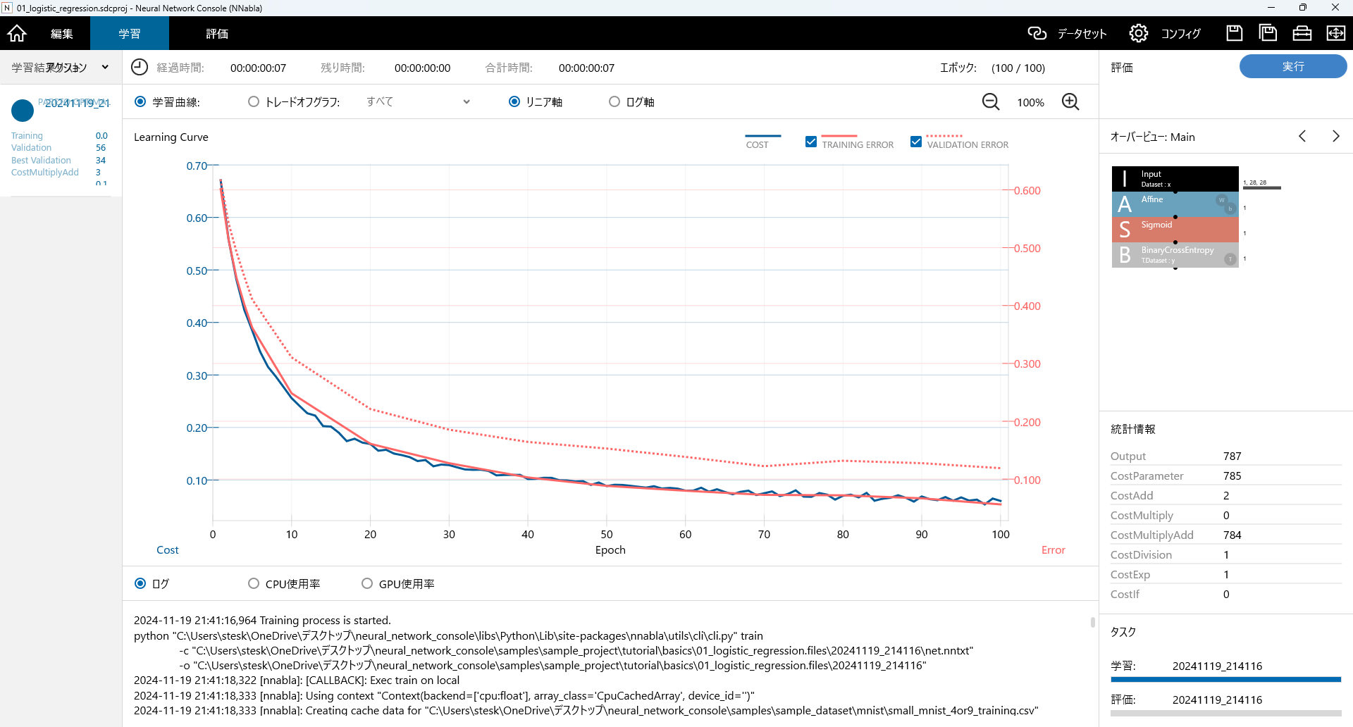Viewport: 1353px width, 727px height.
Task: Click the Save project icon
Action: [1234, 33]
